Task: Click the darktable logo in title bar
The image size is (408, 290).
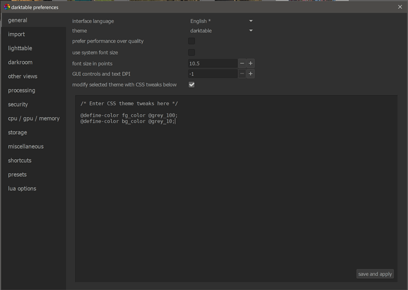Action: click(x=7, y=7)
